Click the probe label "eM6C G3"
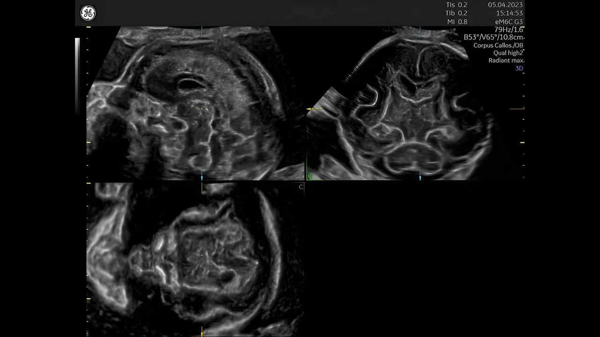Viewport: 600px width, 337px height. coord(509,22)
